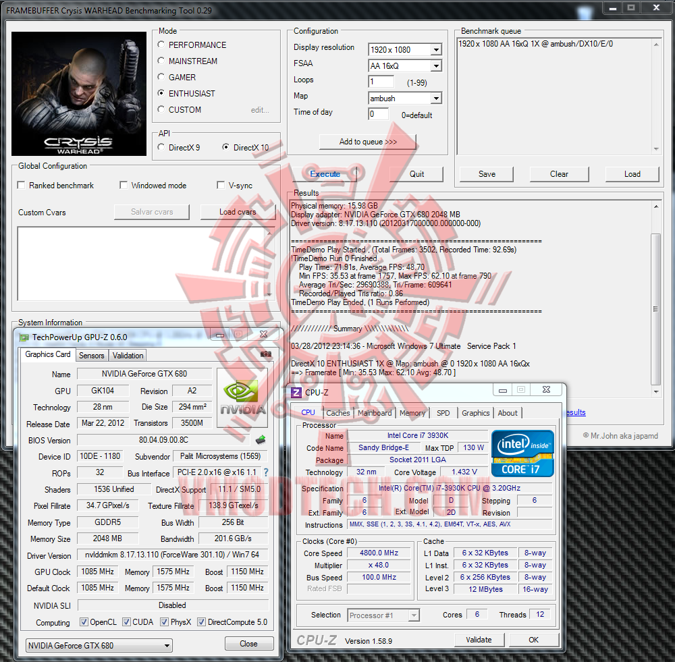
Task: Open the FSAA dropdown
Action: pyautogui.click(x=436, y=66)
